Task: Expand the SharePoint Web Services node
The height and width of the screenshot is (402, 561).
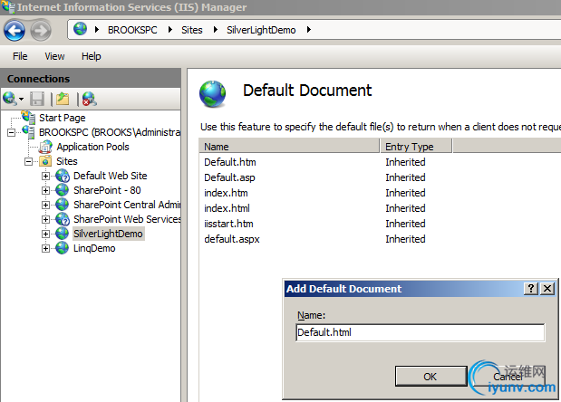Action: 45,219
